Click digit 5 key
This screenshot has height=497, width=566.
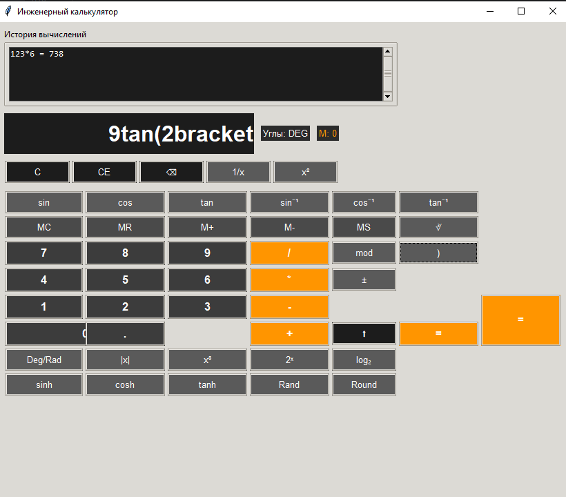coord(125,280)
